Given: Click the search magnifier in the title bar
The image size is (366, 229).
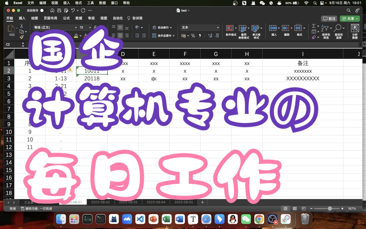Looking at the screenshot, I should click(349, 10).
